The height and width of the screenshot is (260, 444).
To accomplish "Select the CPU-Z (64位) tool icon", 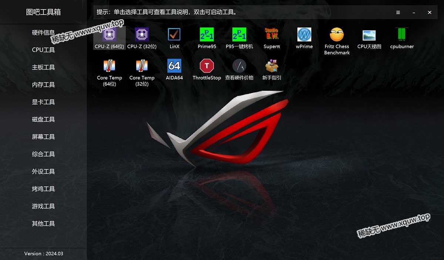I will (x=109, y=34).
